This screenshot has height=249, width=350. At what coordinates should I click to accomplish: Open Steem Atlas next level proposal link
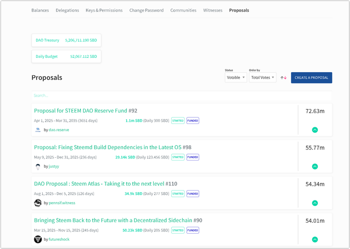click(99, 183)
